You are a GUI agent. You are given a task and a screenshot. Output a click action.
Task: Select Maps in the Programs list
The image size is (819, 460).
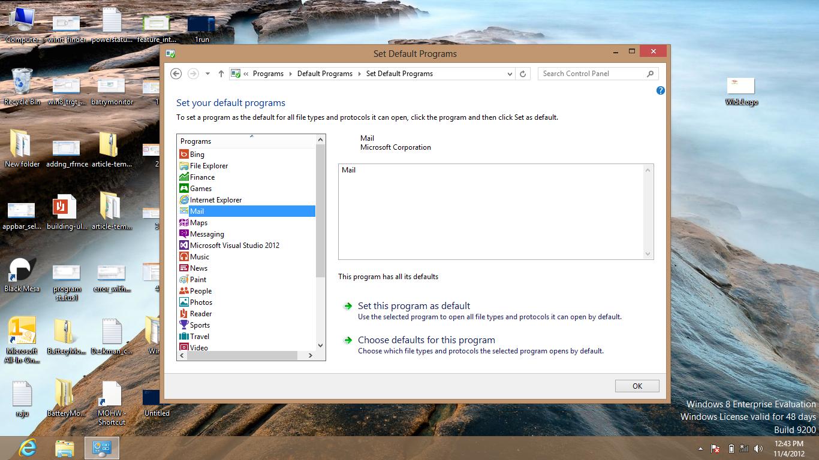click(247, 223)
